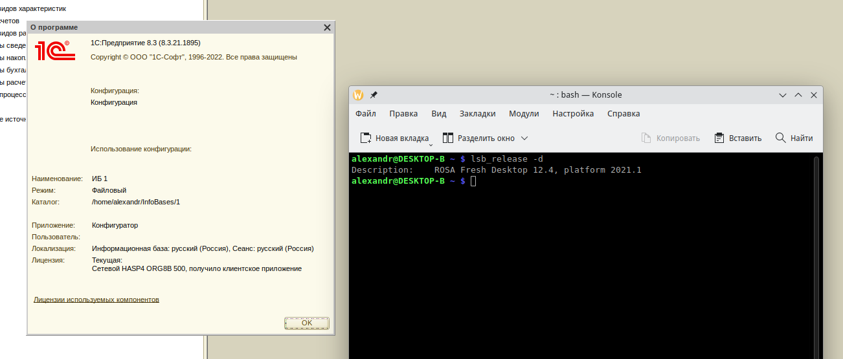Click the Copyright 1С-Софт text line
Screen dimensions: 843x359
194,57
